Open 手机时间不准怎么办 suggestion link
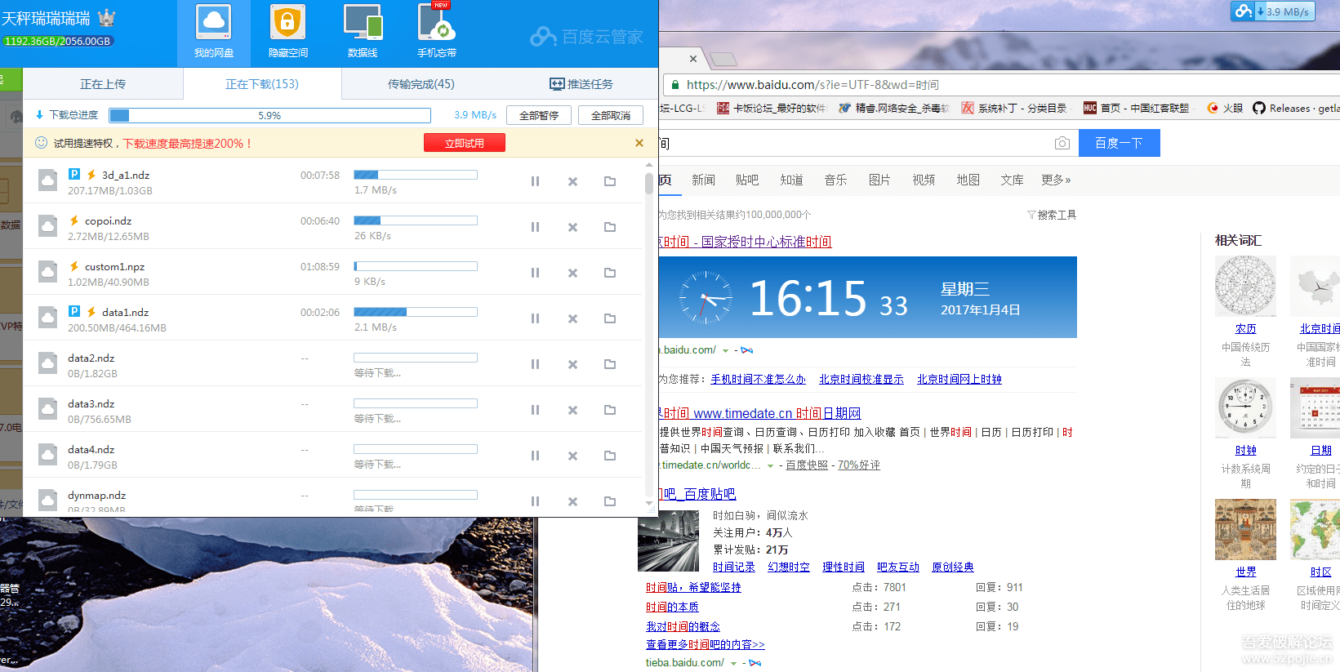Image resolution: width=1340 pixels, height=672 pixels. 758,379
